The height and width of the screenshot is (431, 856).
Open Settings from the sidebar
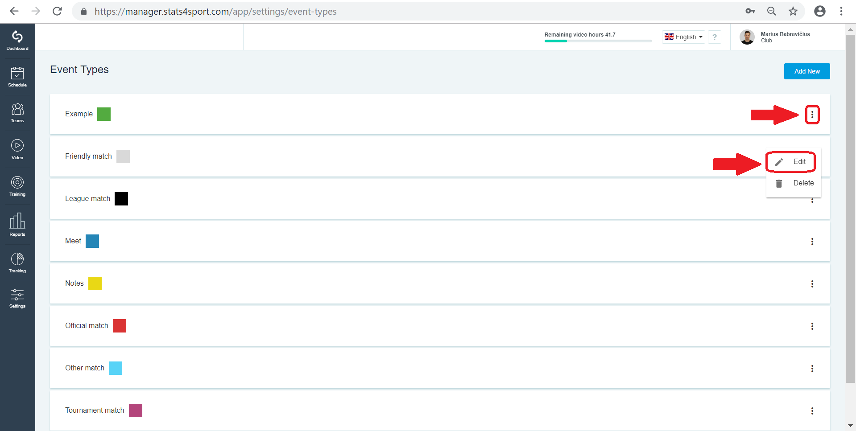point(17,298)
